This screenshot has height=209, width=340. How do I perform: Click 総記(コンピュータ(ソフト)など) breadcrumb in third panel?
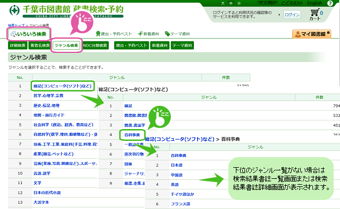pyautogui.click(x=180, y=139)
